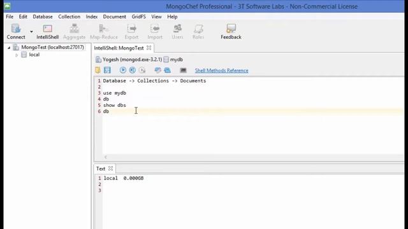
Task: Select the local database in tree
Action: 34,55
